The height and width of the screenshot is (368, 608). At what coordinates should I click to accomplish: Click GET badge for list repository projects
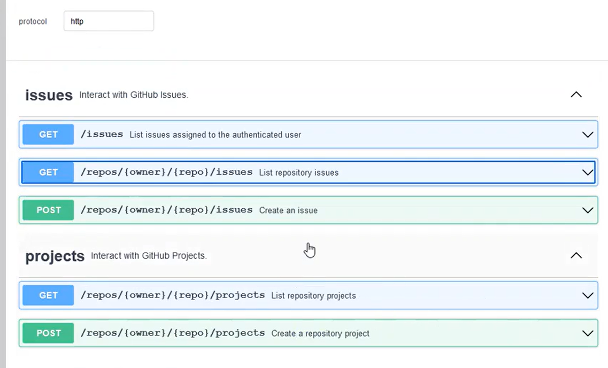tap(48, 295)
